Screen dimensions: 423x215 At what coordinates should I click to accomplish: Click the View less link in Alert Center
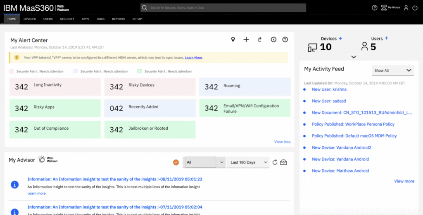(282, 142)
